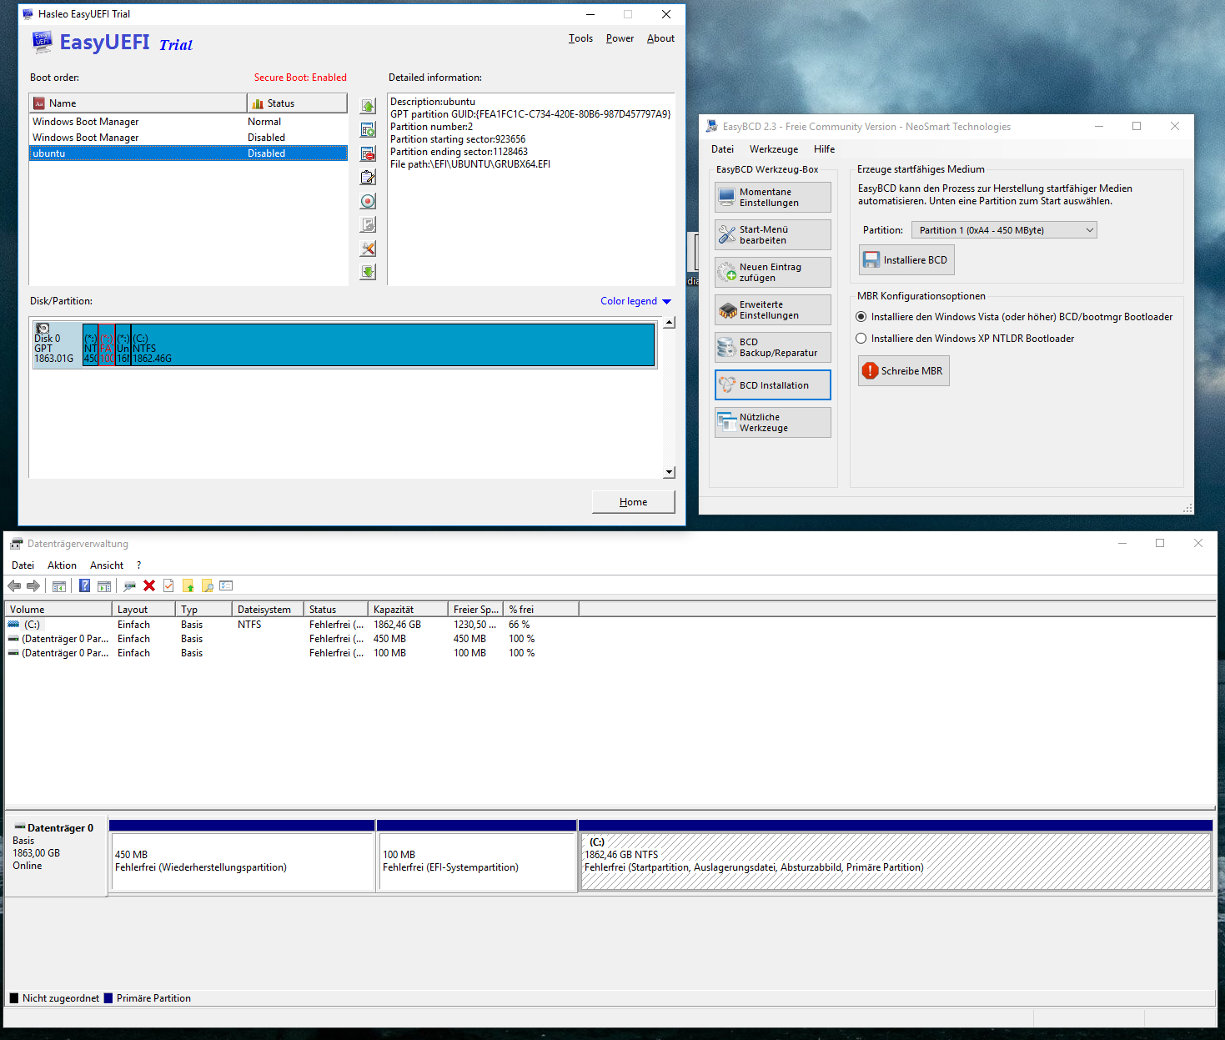This screenshot has height=1040, width=1225.
Task: Click the Dateisystem column header
Action: (x=267, y=610)
